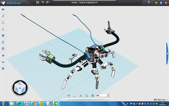
Task: Select the sketch drawing pen tool
Action: [x=3, y=16]
